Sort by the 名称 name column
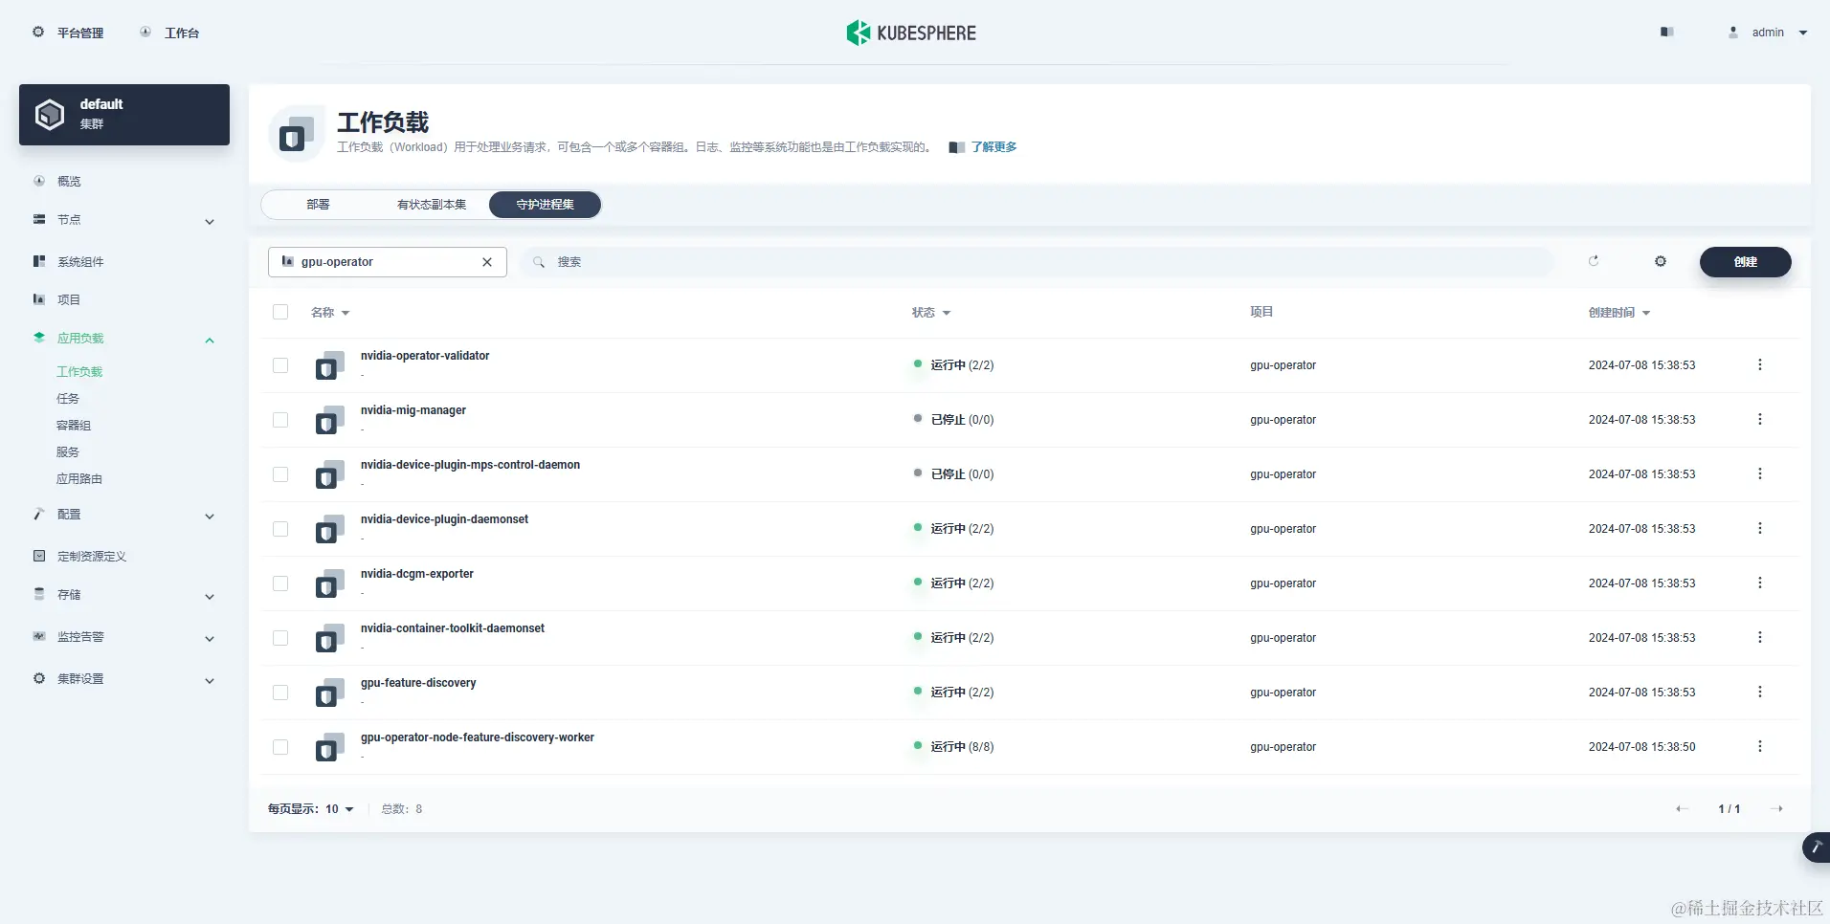The width and height of the screenshot is (1830, 924). pyautogui.click(x=330, y=313)
